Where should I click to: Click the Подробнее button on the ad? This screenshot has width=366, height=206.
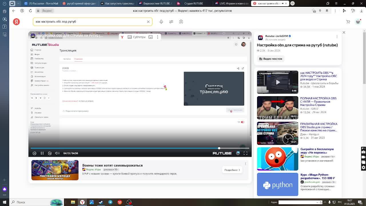(232, 170)
